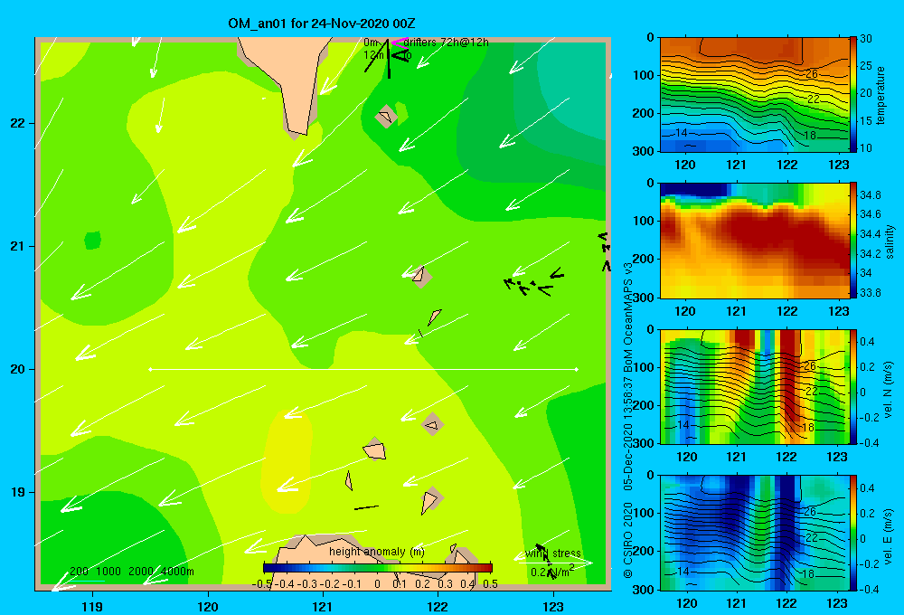
Task: Click the '0.2 N/m2' wind stress value
Action: click(x=552, y=572)
